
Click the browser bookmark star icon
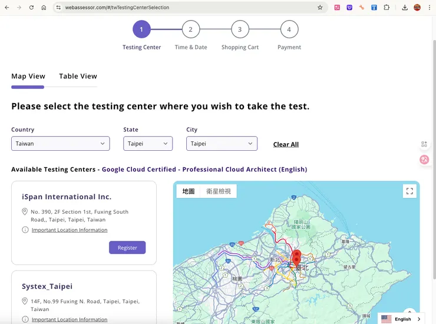320,8
